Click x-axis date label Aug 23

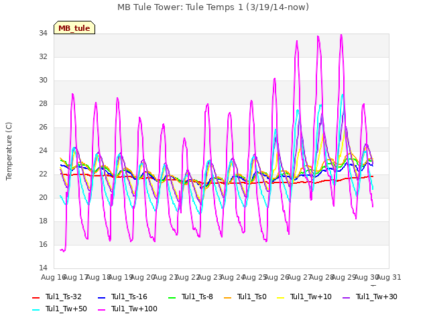click(210, 278)
